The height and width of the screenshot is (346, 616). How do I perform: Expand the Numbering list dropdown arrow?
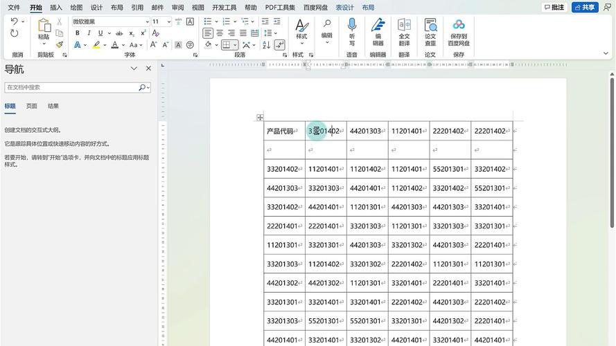[x=235, y=21]
